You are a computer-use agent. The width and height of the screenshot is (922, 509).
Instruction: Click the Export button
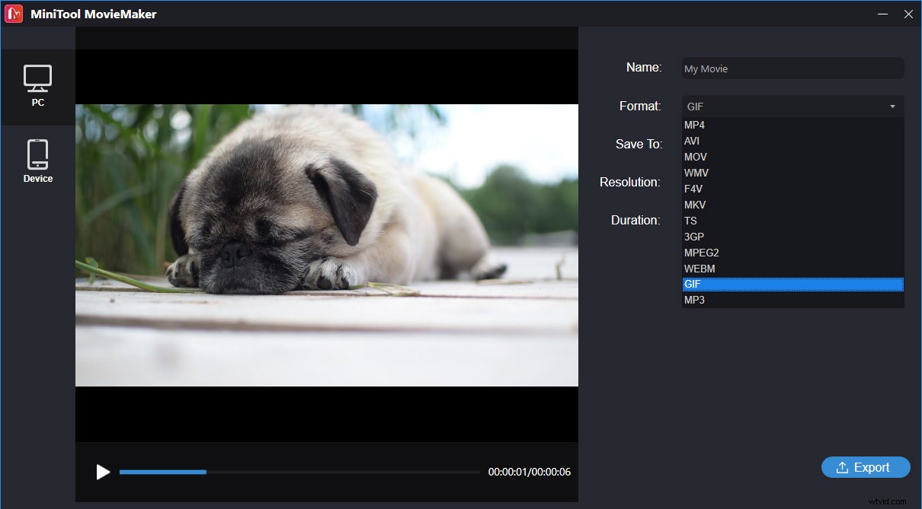[866, 467]
